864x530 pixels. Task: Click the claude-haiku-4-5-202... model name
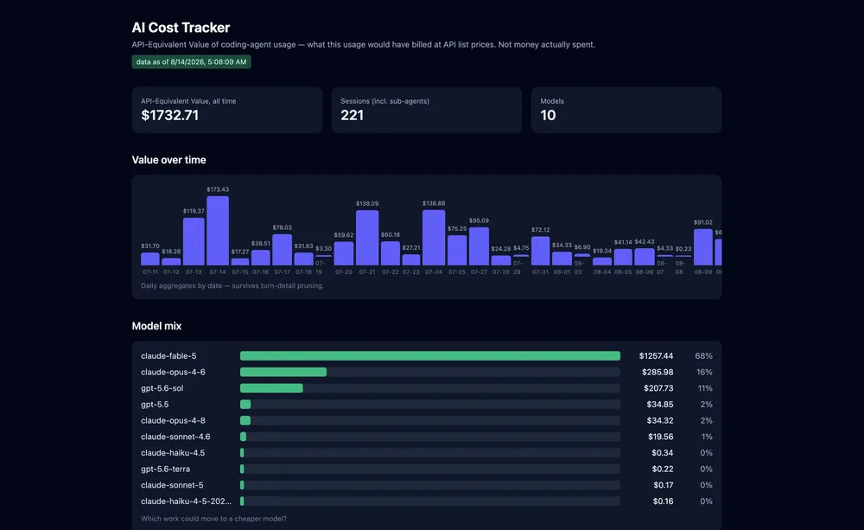[187, 501]
